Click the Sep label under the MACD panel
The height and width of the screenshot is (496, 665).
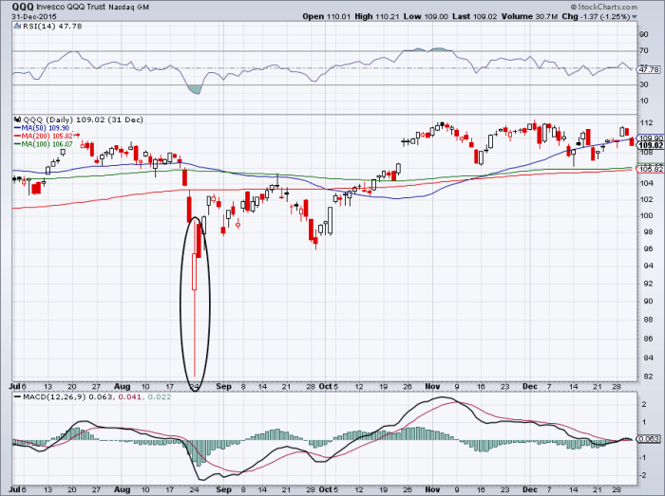223,489
